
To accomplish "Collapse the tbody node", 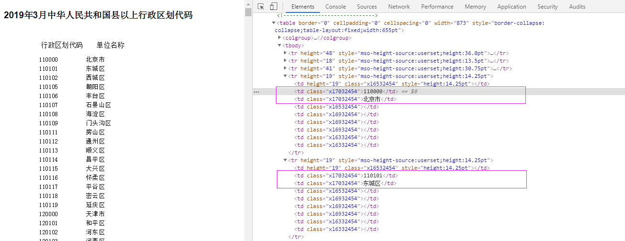I will point(280,45).
